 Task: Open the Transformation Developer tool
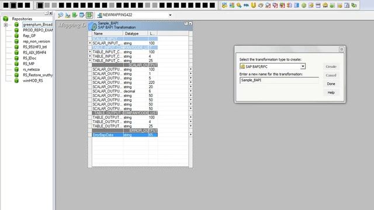[x=75, y=15]
